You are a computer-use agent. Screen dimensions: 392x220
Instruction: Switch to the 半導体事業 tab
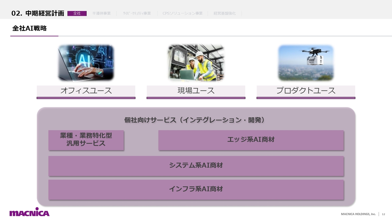click(x=101, y=13)
